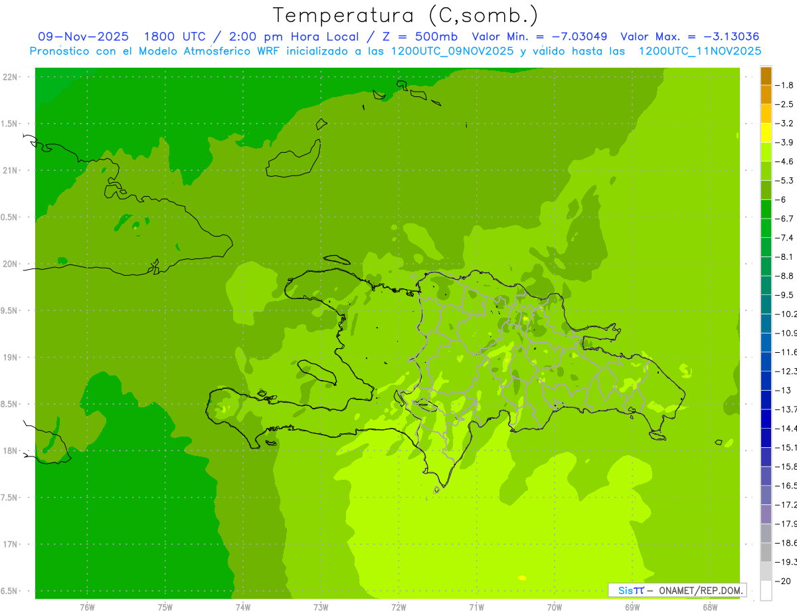
Task: Click the 'SisTT - ONAMET/REP.DOM.' credit label
Action: [677, 590]
